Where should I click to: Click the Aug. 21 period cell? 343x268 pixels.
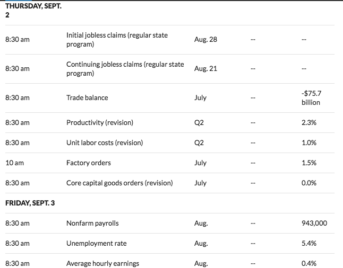[x=205, y=69]
